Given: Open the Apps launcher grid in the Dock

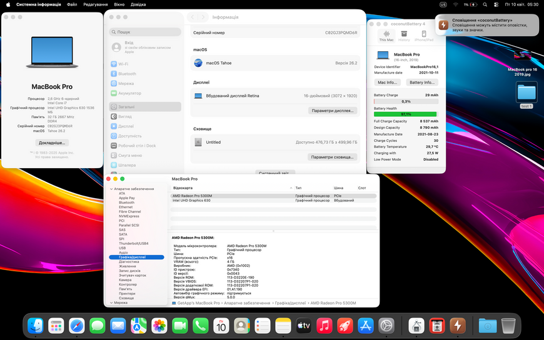Looking at the screenshot, I should click(56, 326).
